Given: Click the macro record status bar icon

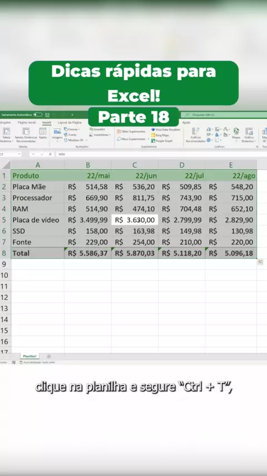Looking at the screenshot, I should tap(14, 362).
